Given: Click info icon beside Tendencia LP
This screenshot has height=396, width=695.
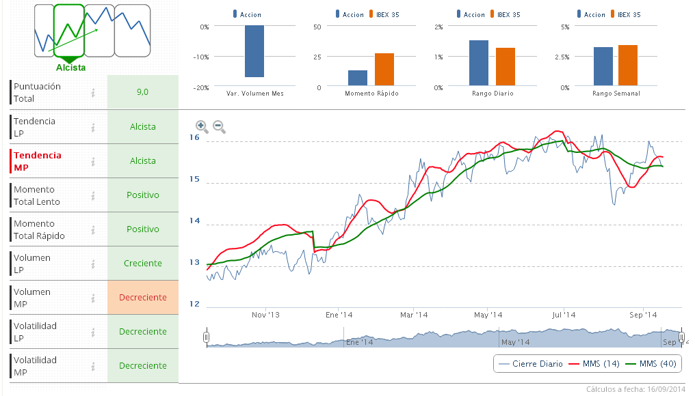Looking at the screenshot, I should (x=92, y=127).
